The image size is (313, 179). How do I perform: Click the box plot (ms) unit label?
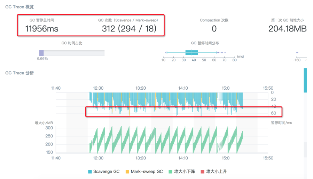pyautogui.click(x=241, y=57)
